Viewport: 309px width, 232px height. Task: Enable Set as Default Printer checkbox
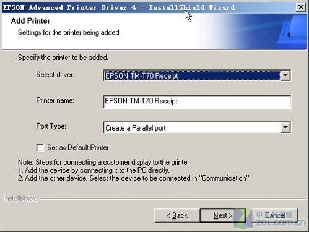point(40,148)
